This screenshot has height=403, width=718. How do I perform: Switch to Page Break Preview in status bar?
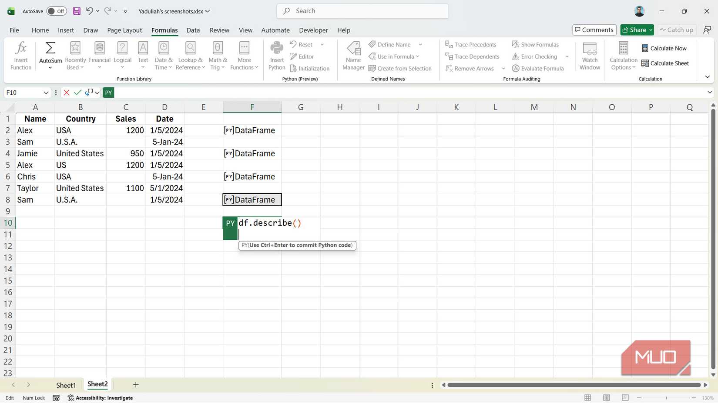pos(625,398)
